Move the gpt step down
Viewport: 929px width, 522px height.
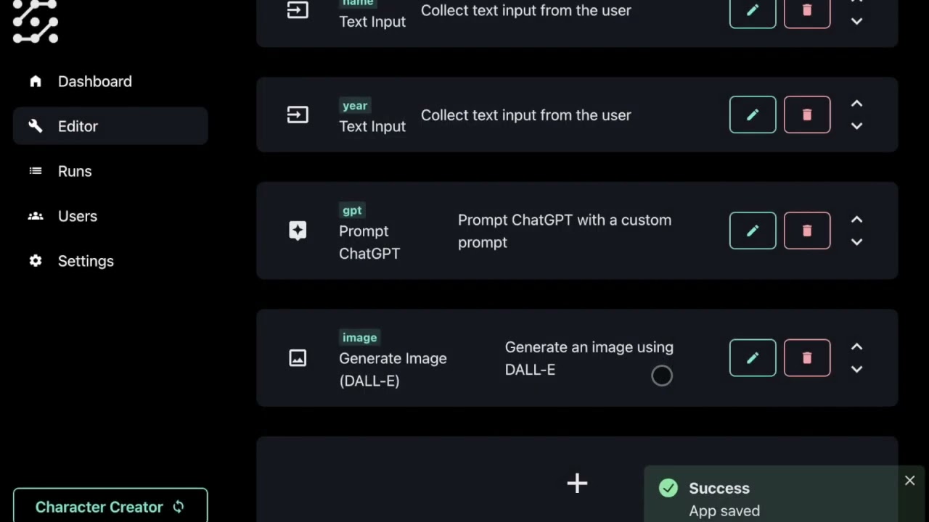pos(856,242)
